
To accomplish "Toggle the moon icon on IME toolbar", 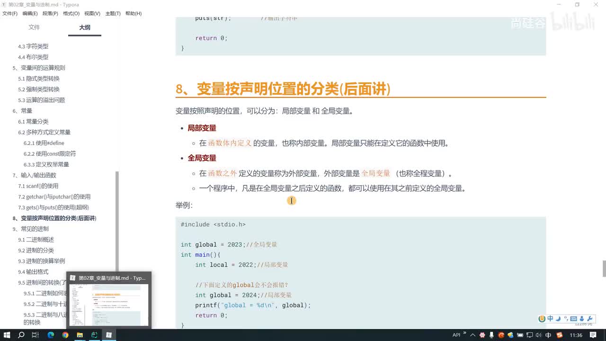I will (558, 319).
